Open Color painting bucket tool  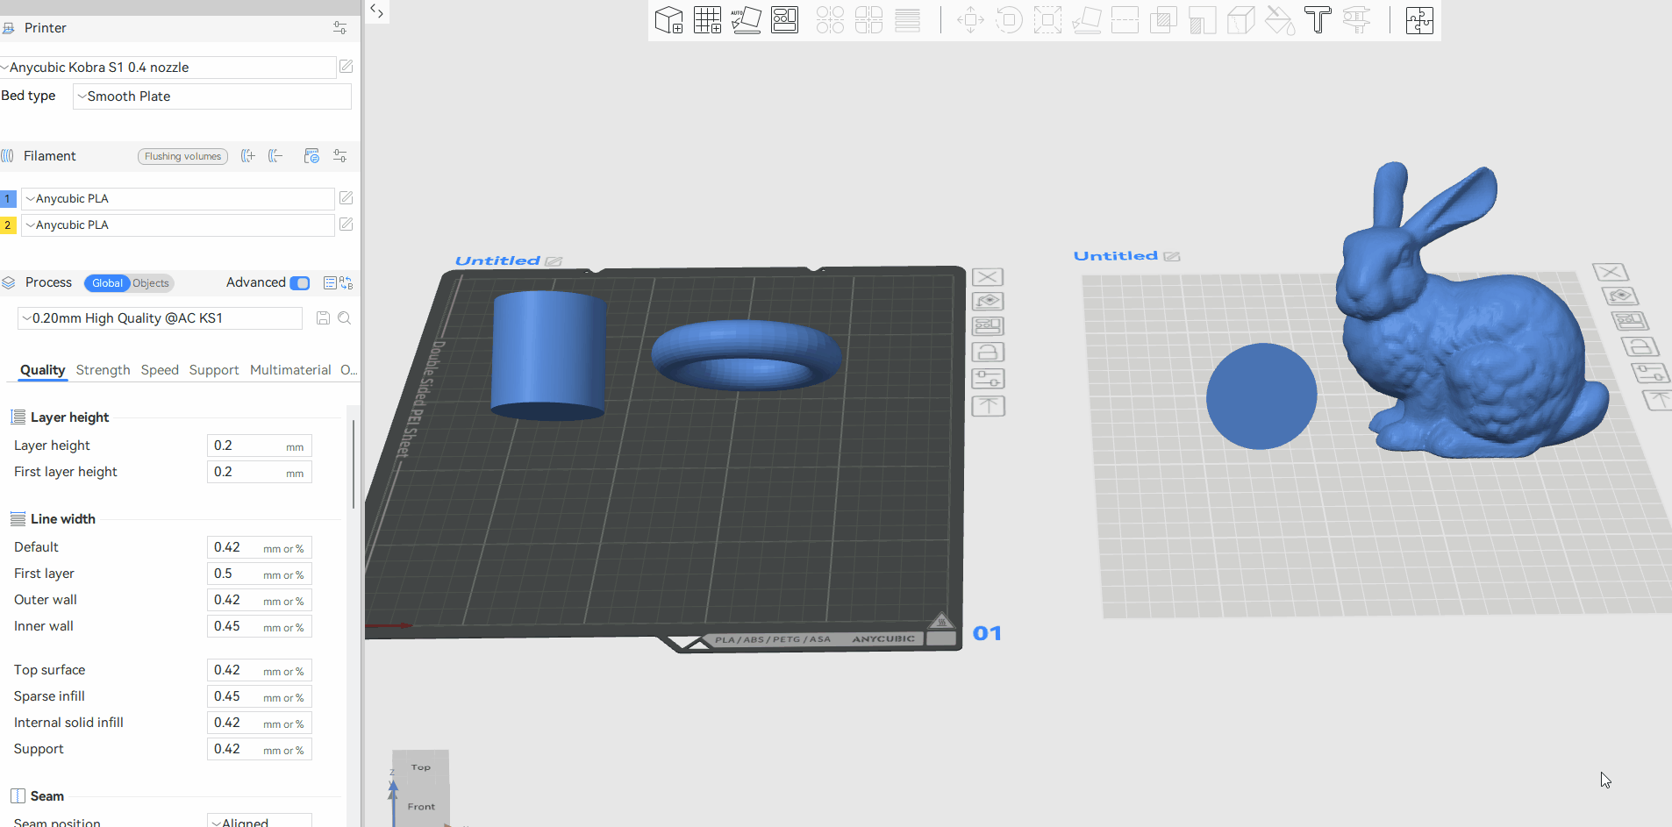click(x=1279, y=19)
